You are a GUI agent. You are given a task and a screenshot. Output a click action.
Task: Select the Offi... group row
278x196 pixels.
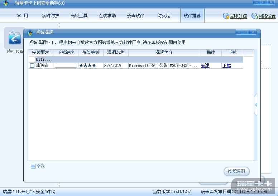tap(136, 59)
